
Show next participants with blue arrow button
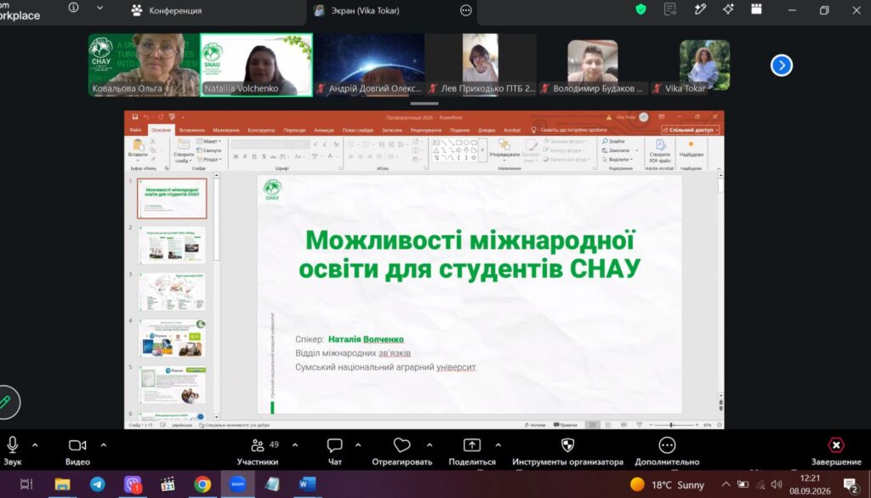pos(781,65)
